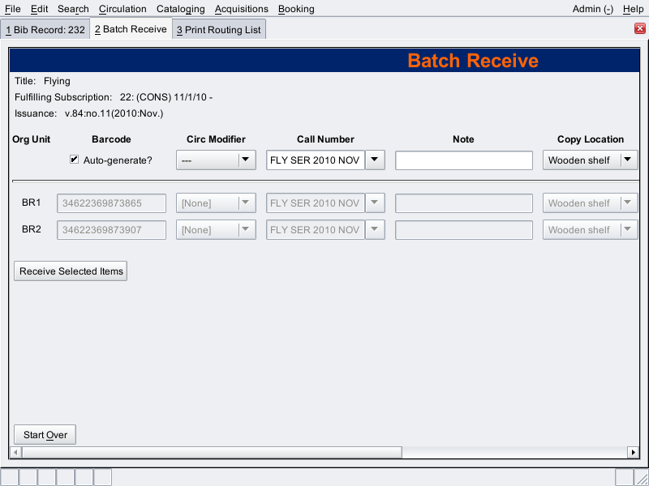Open the Admin (-) menu
This screenshot has height=486, width=649.
[x=592, y=9]
